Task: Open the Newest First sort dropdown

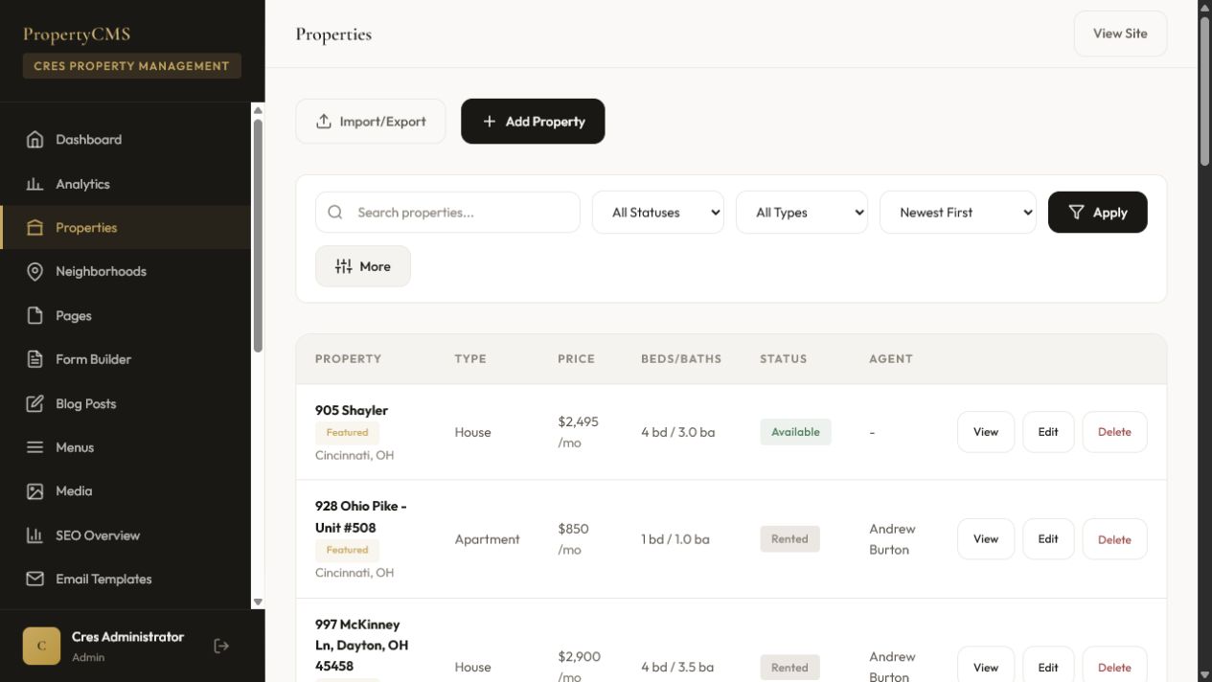Action: (x=958, y=213)
